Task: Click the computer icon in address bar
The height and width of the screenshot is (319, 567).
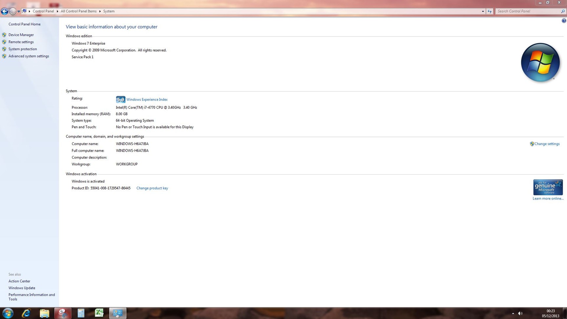Action: [24, 11]
